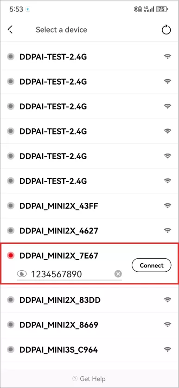This screenshot has width=179, height=388.
Task: Click the 1234567890 password field
Action: tap(69, 274)
